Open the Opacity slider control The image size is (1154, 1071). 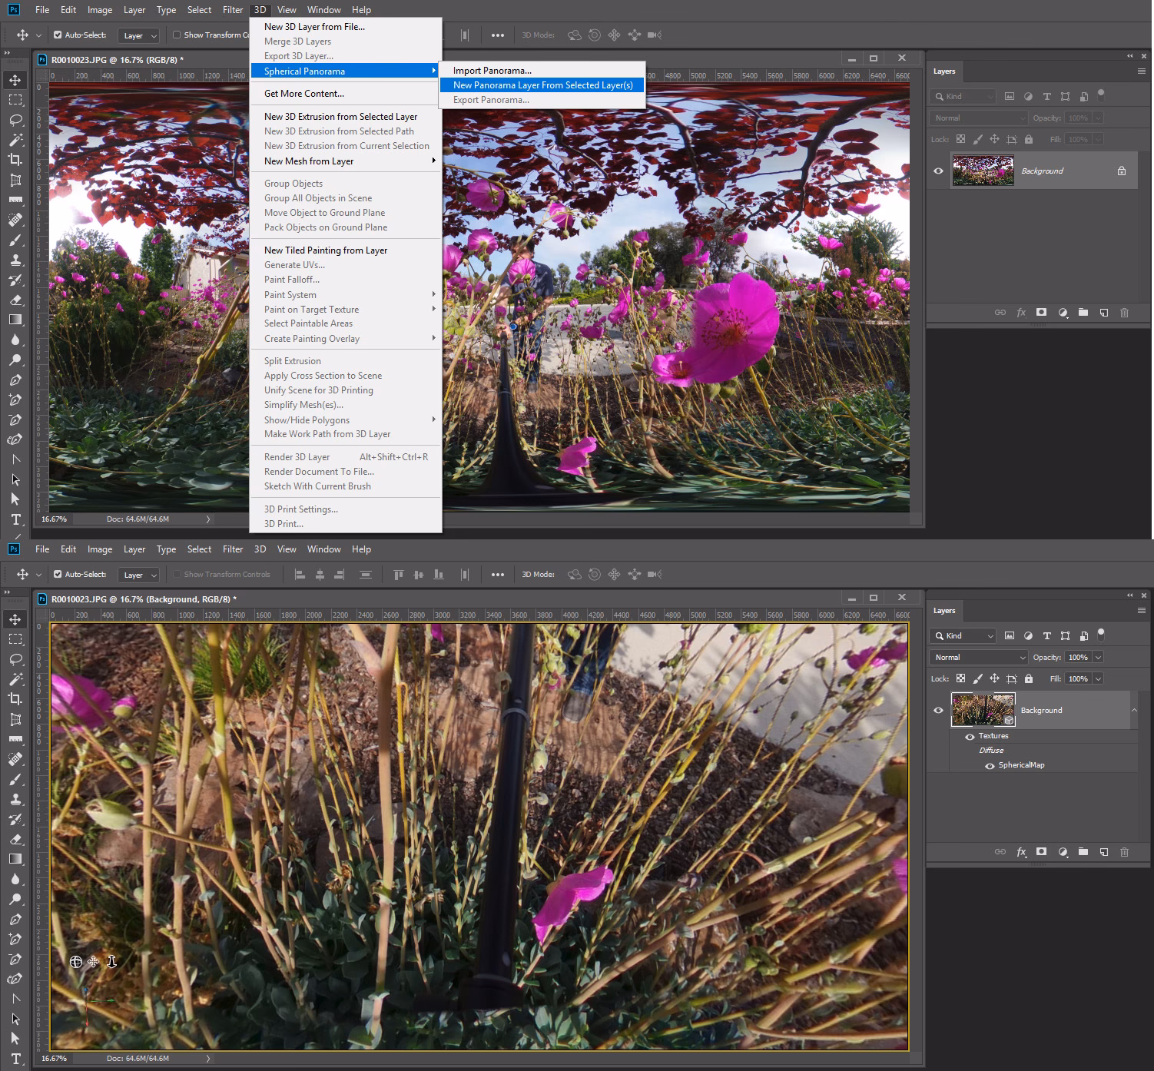click(x=1099, y=657)
